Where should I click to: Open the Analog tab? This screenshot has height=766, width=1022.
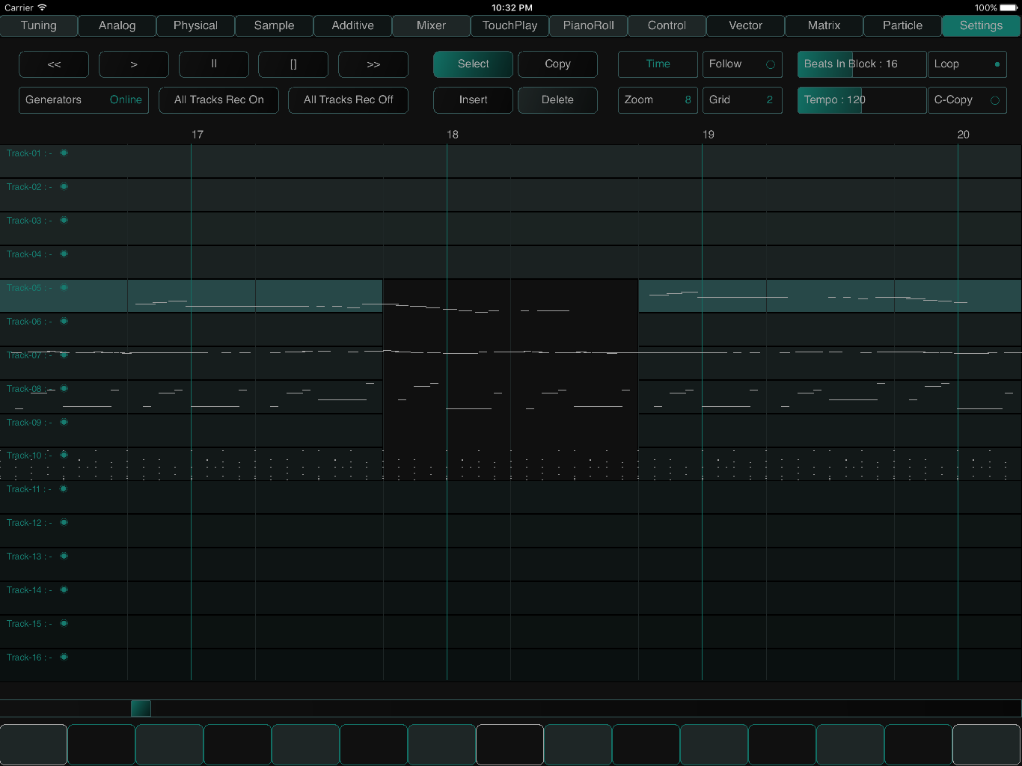tap(117, 25)
